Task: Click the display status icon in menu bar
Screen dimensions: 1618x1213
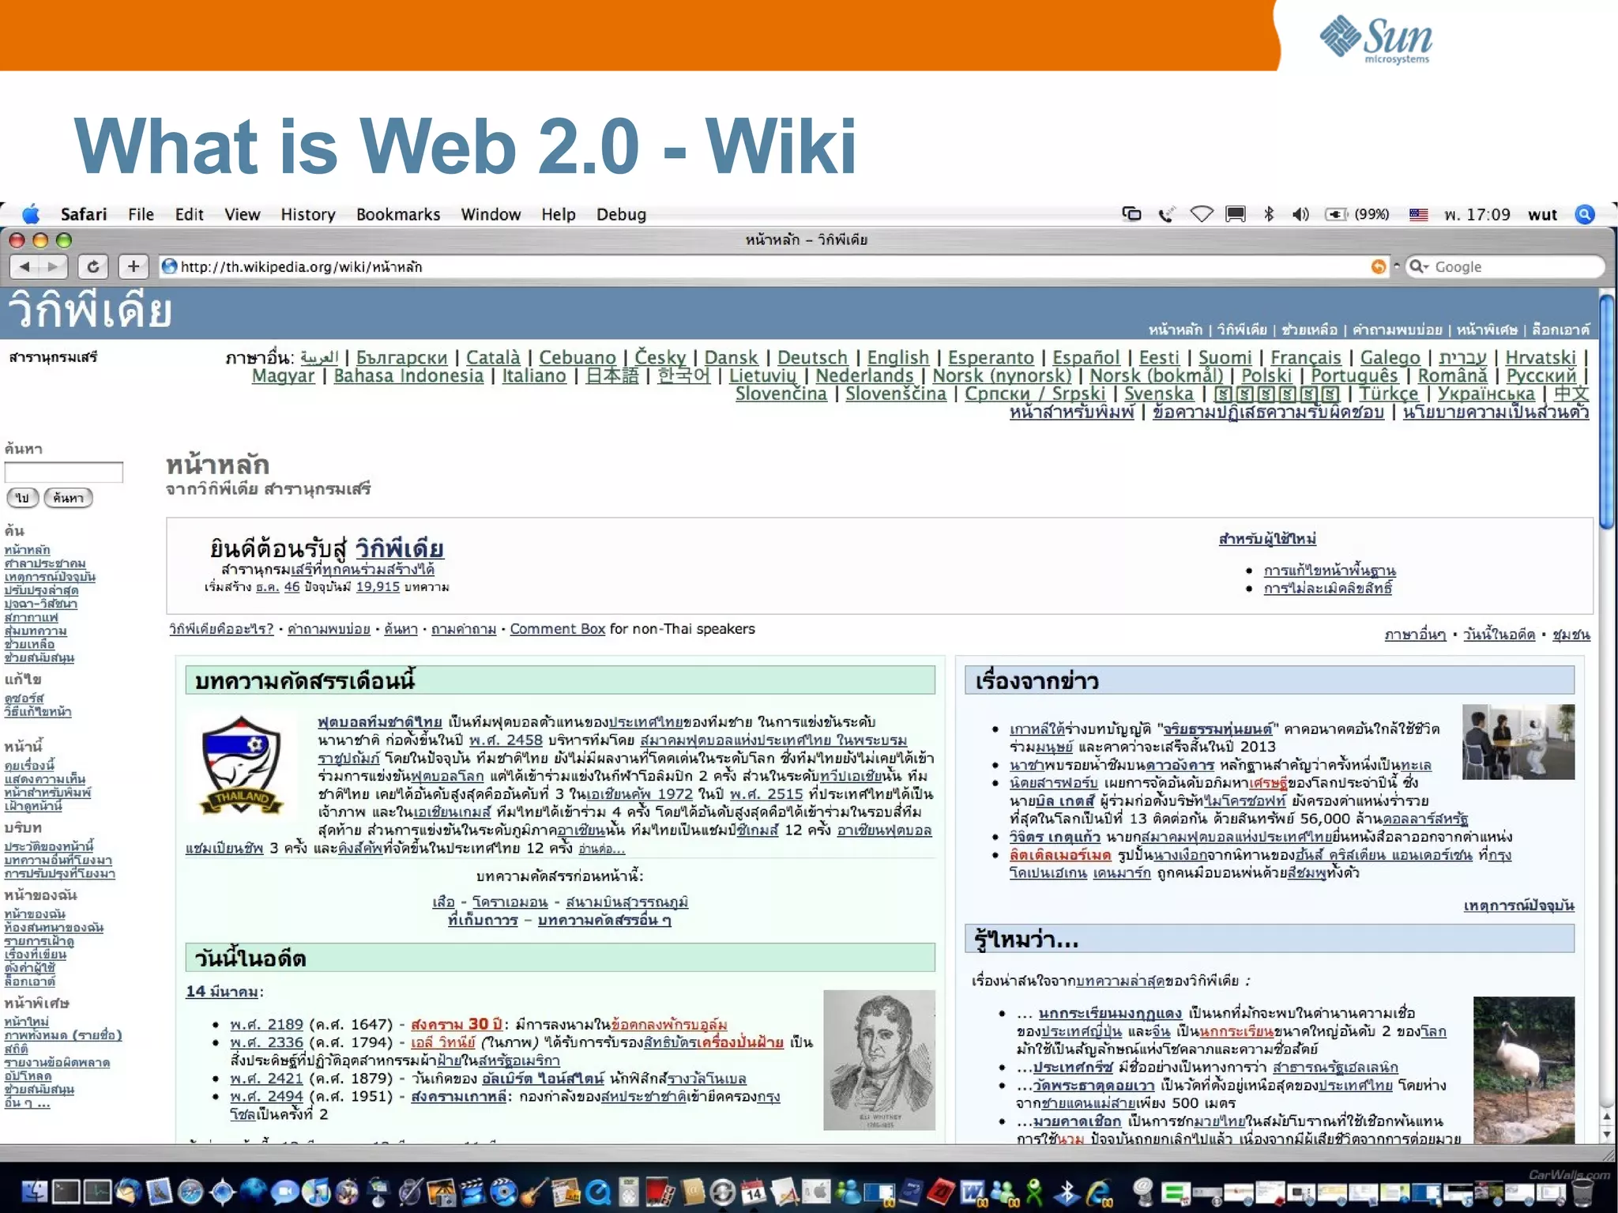Action: [x=1236, y=214]
